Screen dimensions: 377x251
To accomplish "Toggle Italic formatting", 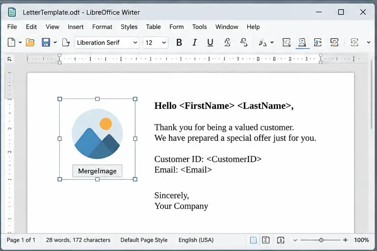I will tap(194, 43).
